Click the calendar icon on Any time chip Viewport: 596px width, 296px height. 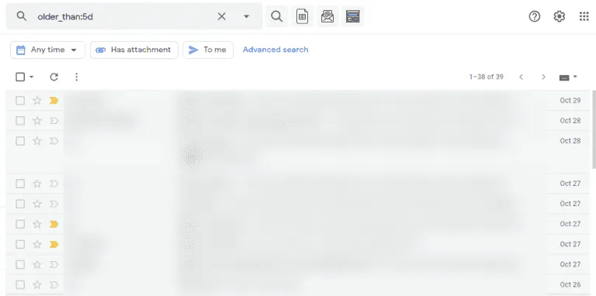21,50
